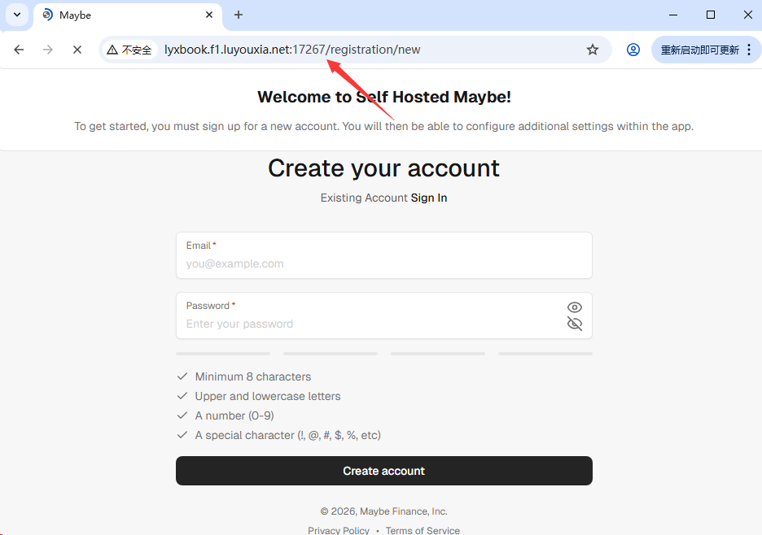Click the browser forward arrow

pos(48,50)
